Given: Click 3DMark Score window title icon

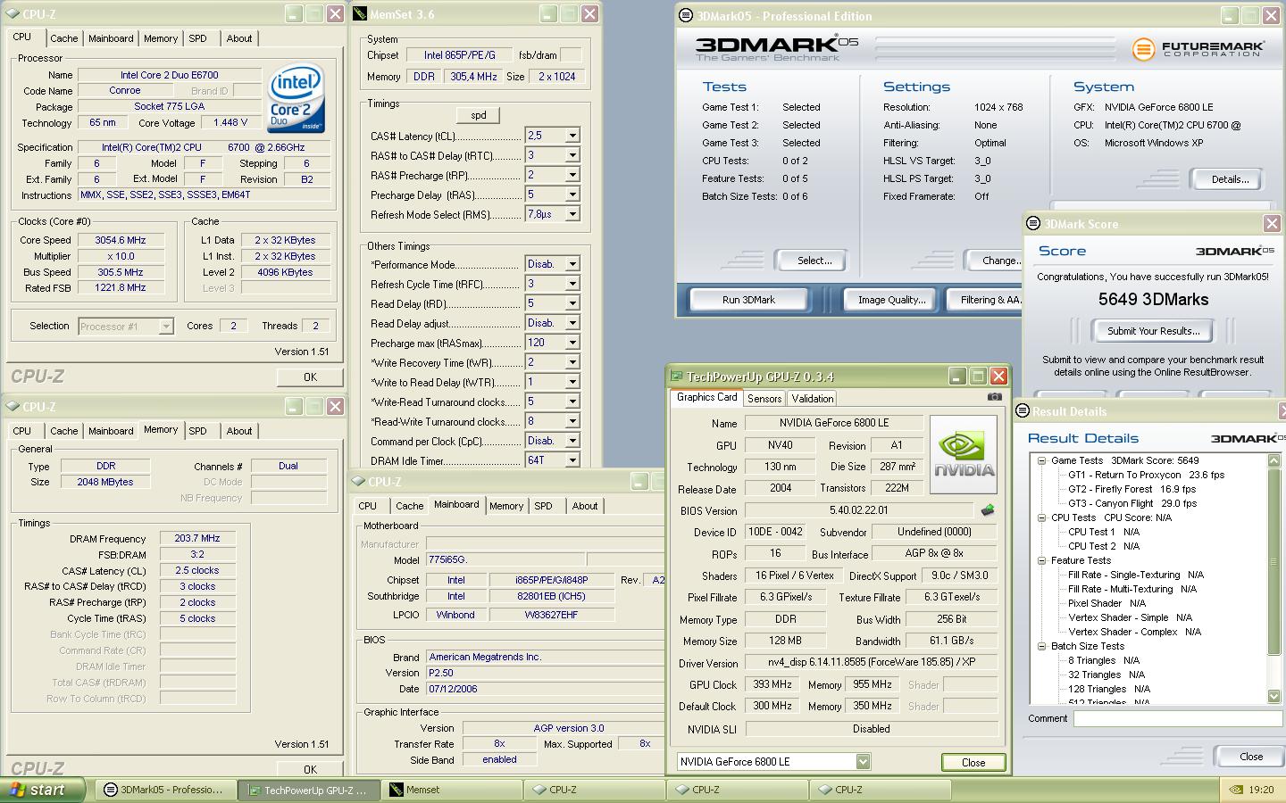Looking at the screenshot, I should 1033,223.
